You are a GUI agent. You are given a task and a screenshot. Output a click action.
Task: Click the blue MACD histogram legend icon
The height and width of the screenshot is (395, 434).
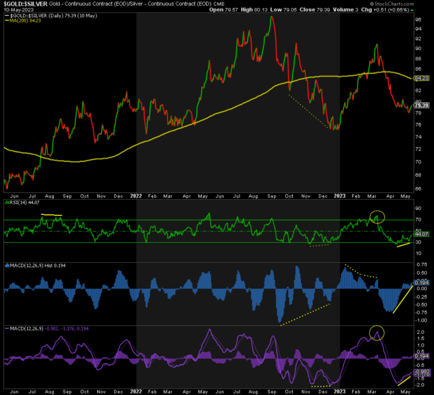click(8, 266)
